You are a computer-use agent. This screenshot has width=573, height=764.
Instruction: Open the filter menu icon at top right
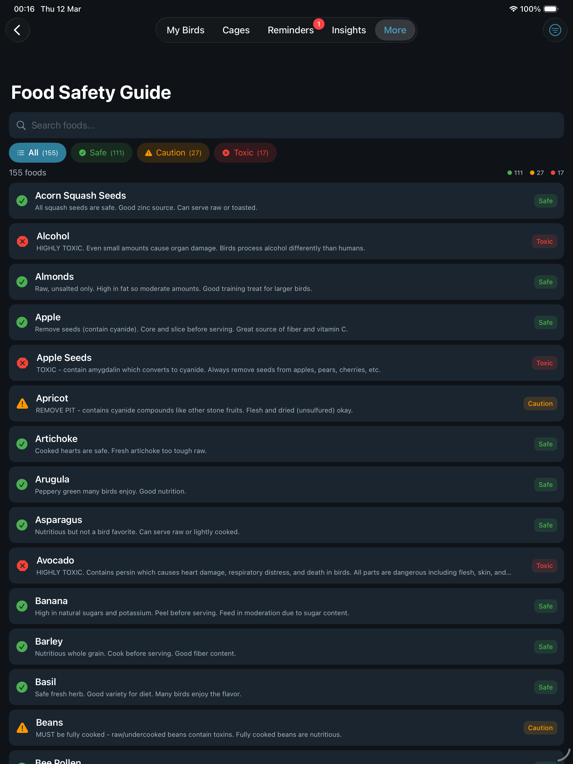(555, 30)
